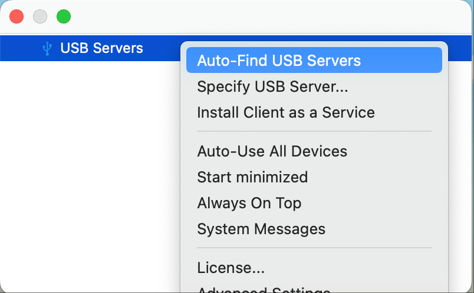Viewport: 474px width, 293px height.
Task: Minimize the window using the yellow button
Action: coord(40,16)
